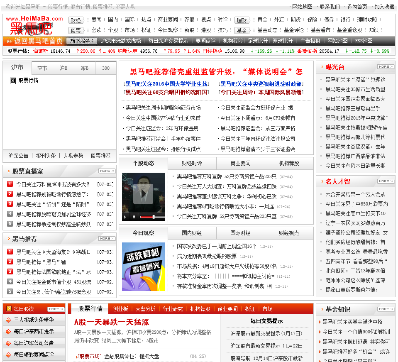Open 沪深市涨跌龙虎榜 service link
398x362 pixels.
click(x=121, y=41)
